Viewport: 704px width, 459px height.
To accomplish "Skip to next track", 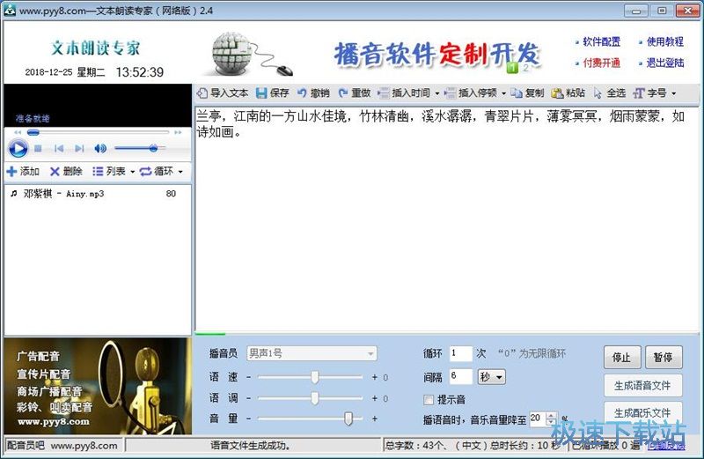I will (x=79, y=148).
